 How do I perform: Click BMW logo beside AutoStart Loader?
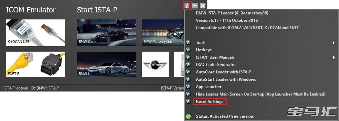point(188,79)
